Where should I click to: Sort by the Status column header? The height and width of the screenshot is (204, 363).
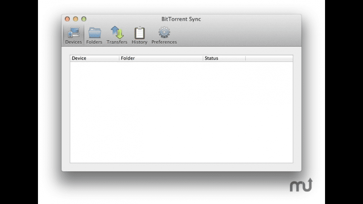point(224,58)
